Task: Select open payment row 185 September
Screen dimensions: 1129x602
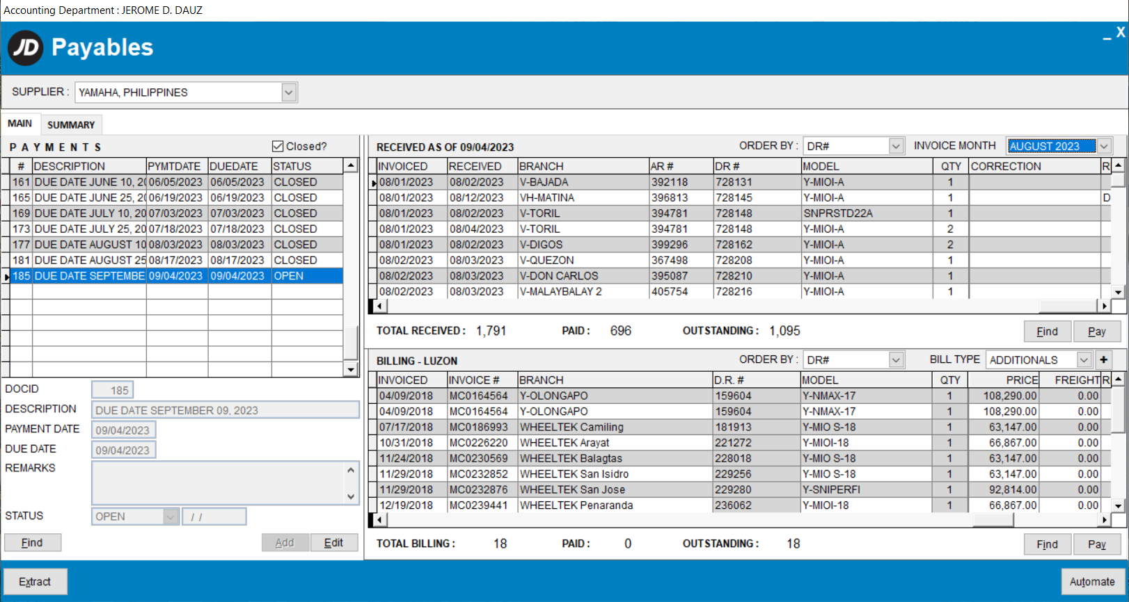Action: coord(176,276)
